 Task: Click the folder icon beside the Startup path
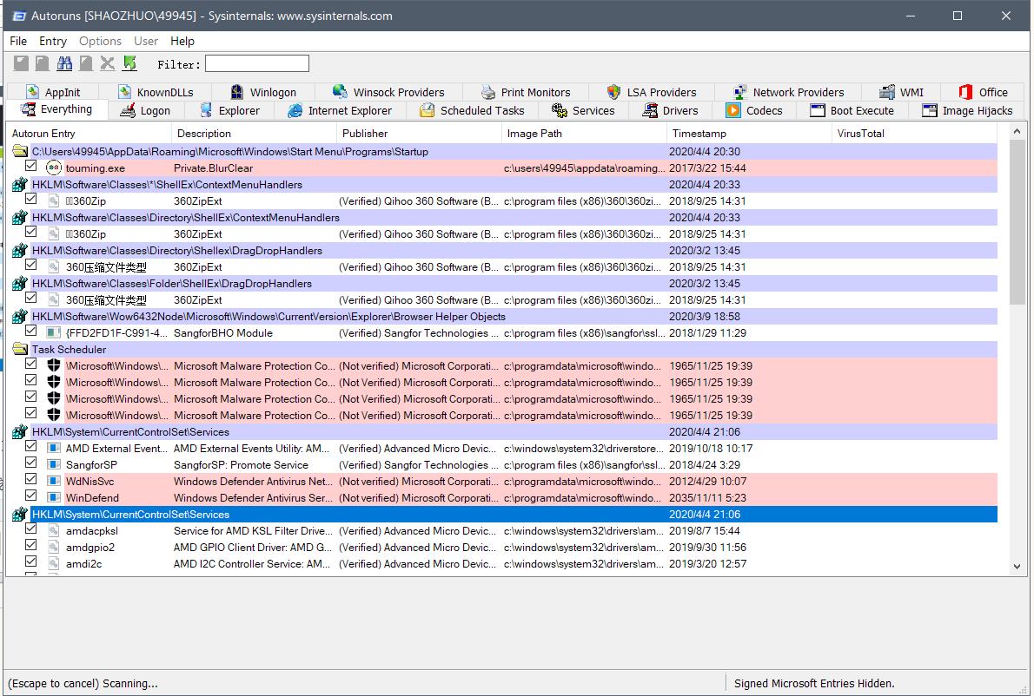point(20,152)
